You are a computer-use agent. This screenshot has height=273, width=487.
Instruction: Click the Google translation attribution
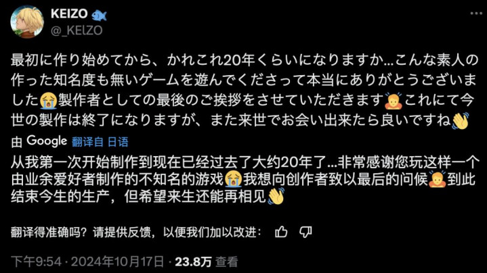47,141
